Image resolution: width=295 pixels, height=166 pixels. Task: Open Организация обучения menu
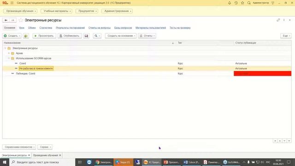click(20, 11)
